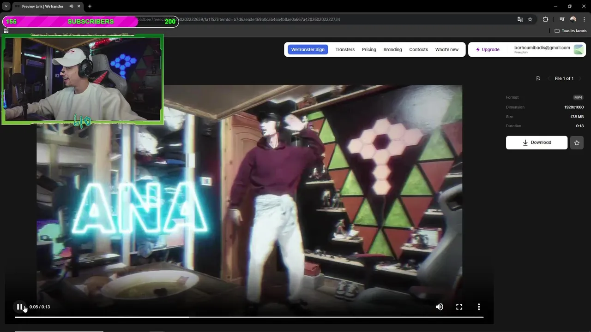Bookmark this page with the star icon
Viewport: 591px width, 332px height.
(530, 19)
